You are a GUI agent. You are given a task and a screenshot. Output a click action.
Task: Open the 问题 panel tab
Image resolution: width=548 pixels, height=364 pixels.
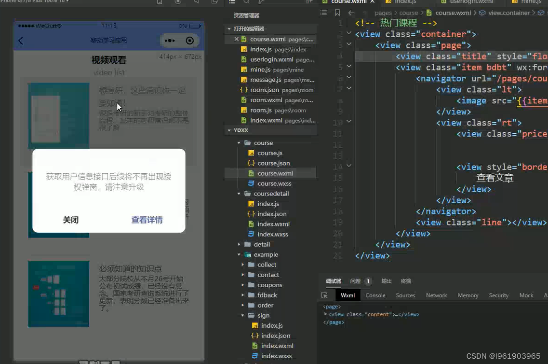tap(355, 281)
